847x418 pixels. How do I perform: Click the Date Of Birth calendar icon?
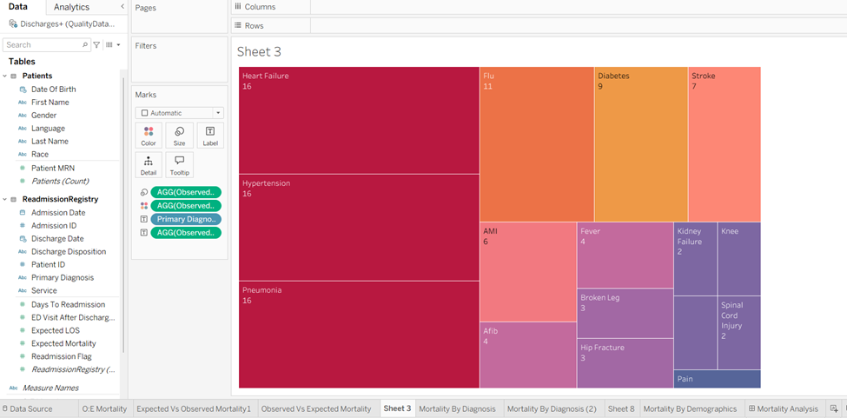click(x=23, y=90)
